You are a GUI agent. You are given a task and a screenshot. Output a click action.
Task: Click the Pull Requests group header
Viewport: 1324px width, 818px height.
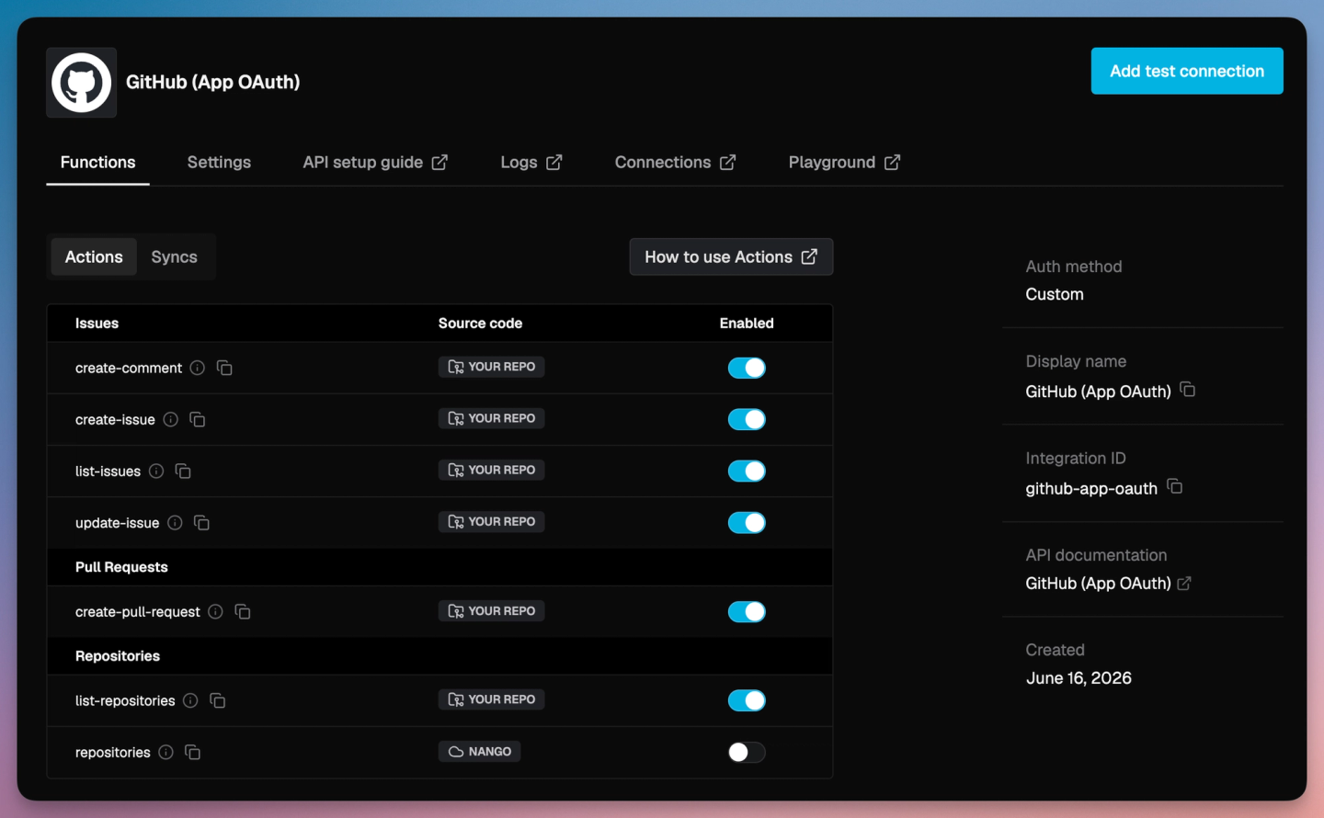tap(121, 567)
